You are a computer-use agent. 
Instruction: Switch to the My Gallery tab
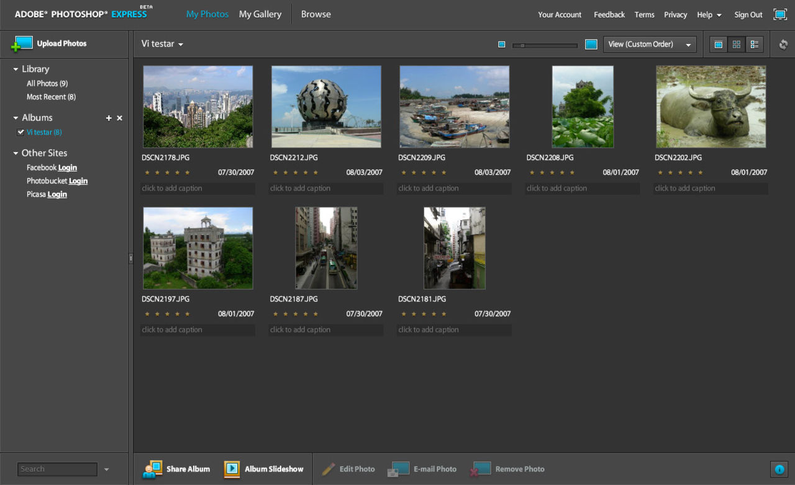(x=260, y=14)
